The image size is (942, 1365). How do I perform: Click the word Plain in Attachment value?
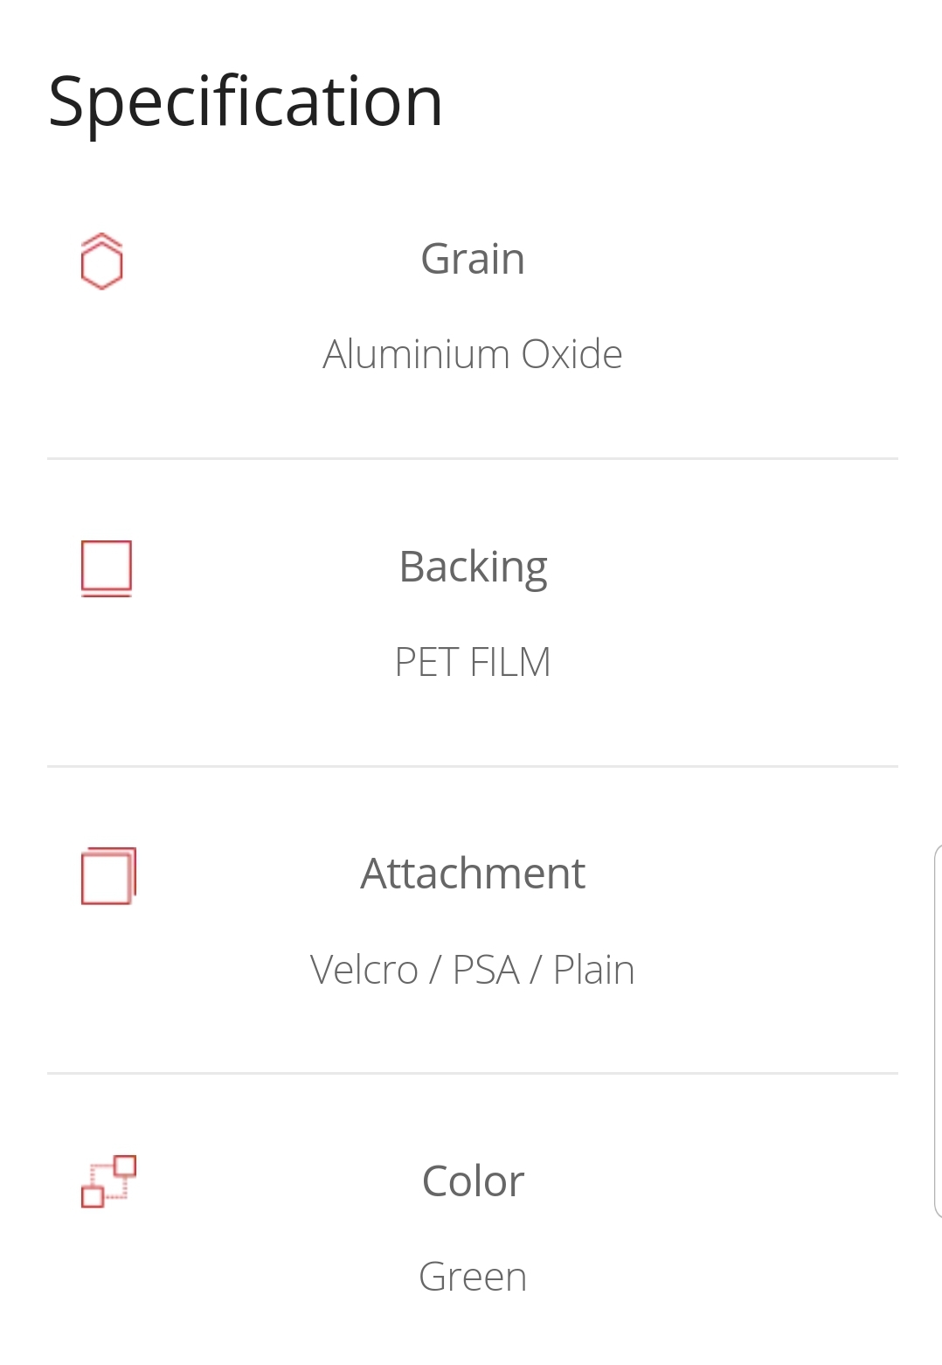[x=594, y=970]
